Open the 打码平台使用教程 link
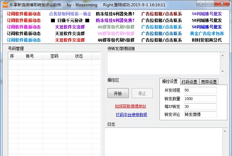232x156 pixels. click(x=131, y=115)
